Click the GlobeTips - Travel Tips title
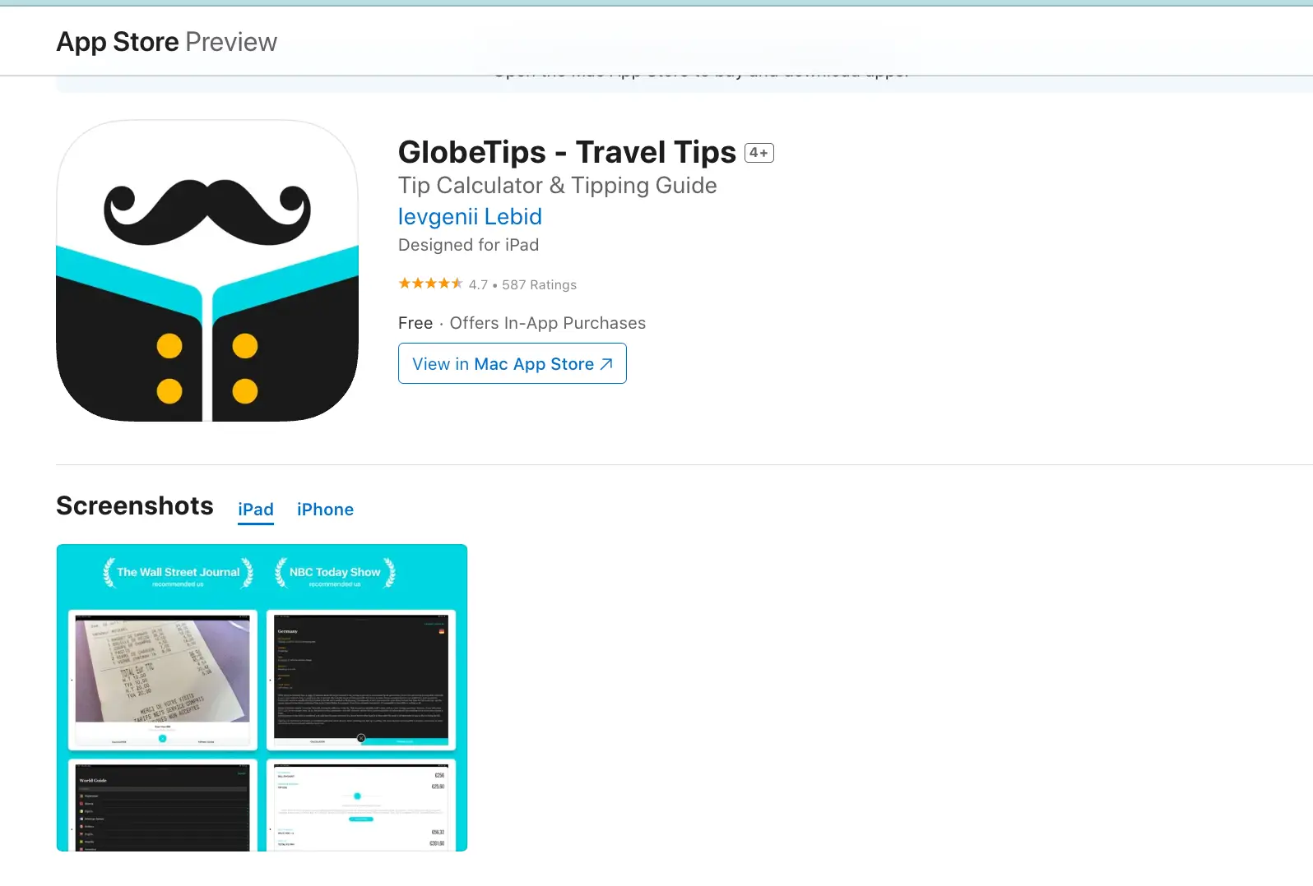The width and height of the screenshot is (1313, 886). [567, 153]
